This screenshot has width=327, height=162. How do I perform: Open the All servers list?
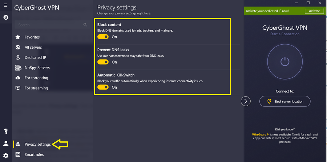point(33,47)
